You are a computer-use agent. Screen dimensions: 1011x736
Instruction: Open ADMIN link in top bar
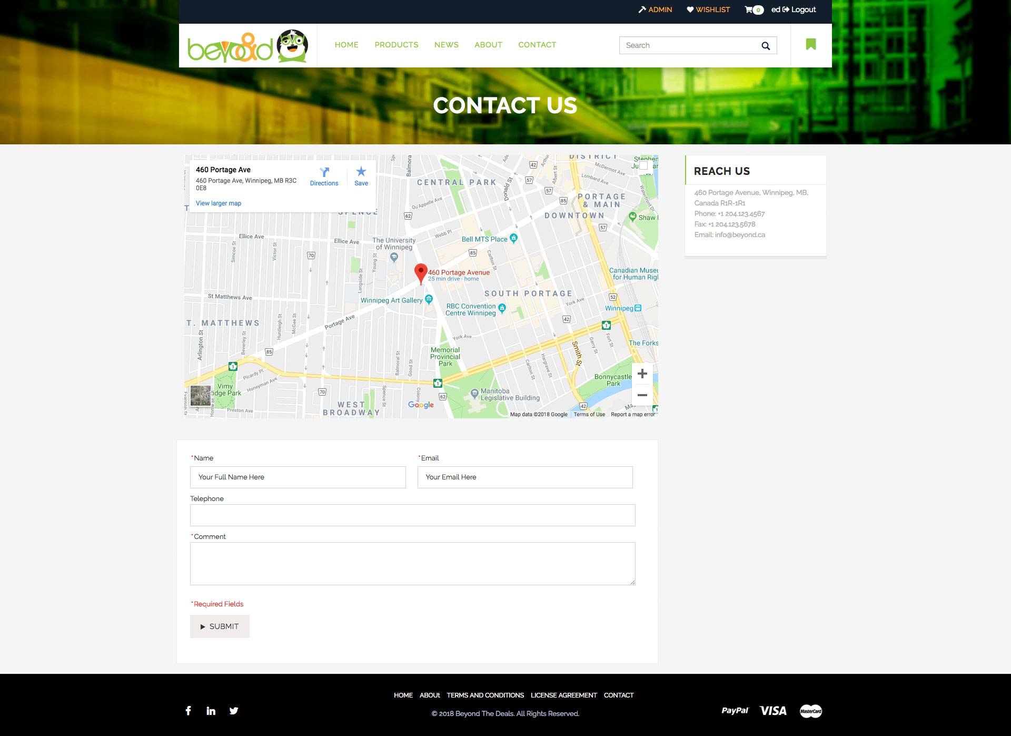(x=656, y=9)
